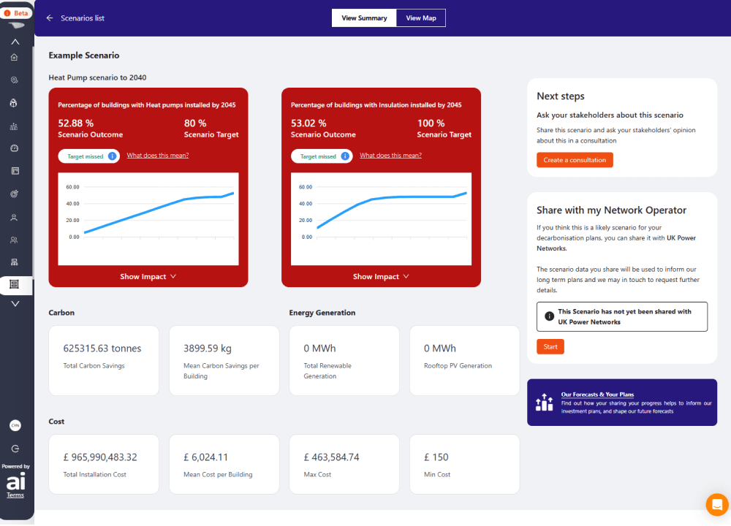Click Create a consultation button
Viewport: 731px width, 526px height.
[x=575, y=160]
